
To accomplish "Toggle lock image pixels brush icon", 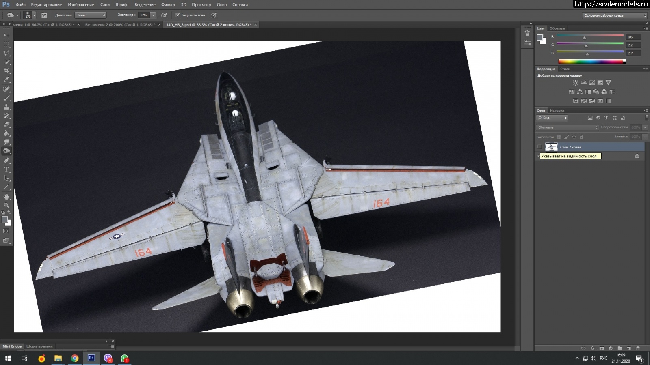I will (x=567, y=137).
